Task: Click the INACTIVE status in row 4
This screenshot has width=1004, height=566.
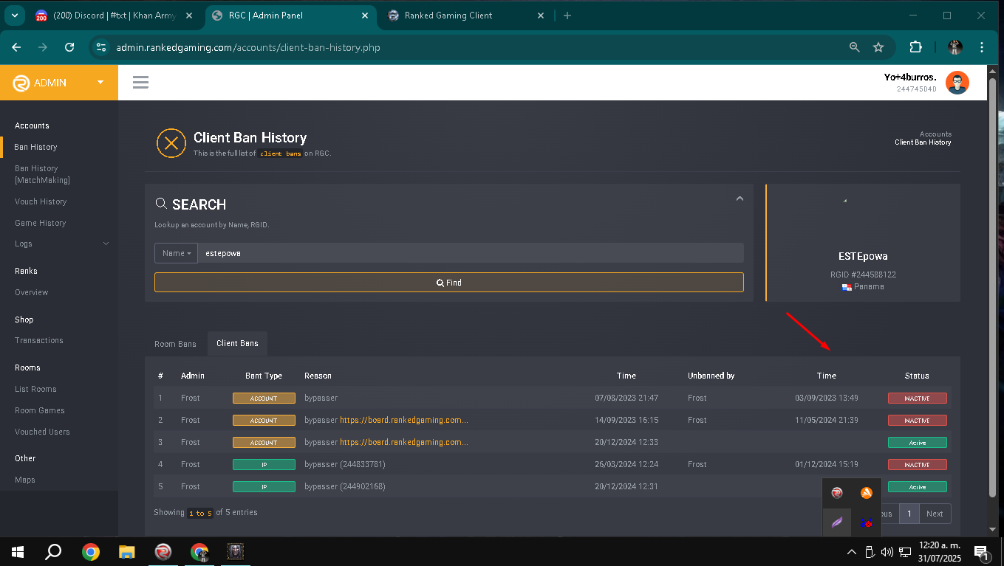Action: pos(917,465)
